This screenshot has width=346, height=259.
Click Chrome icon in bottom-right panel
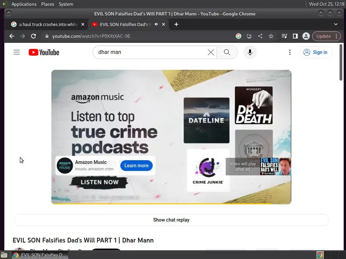click(320, 255)
